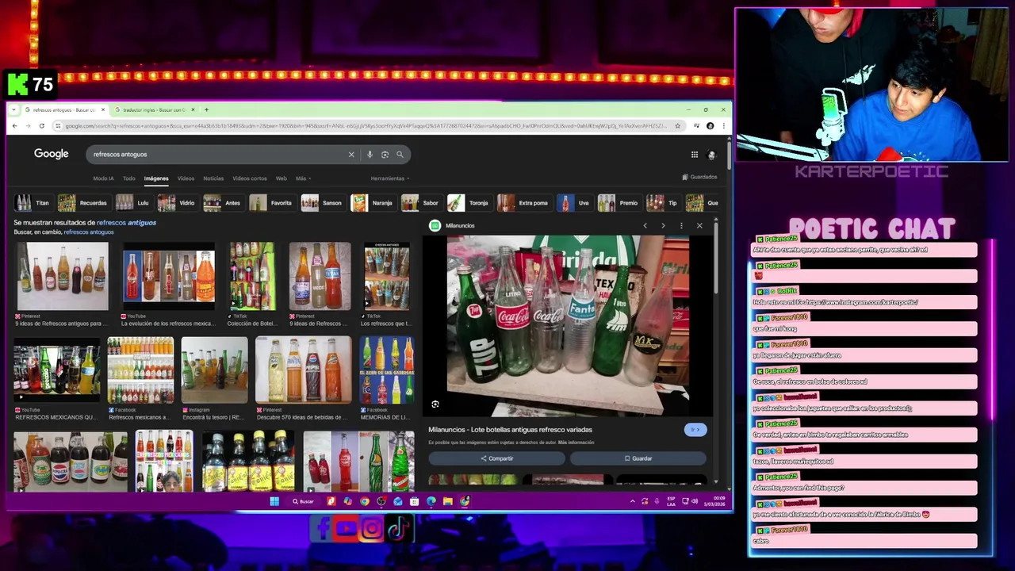
Task: Open thumbnail '9 ideas de Refrescos antiguos para'
Action: point(62,276)
